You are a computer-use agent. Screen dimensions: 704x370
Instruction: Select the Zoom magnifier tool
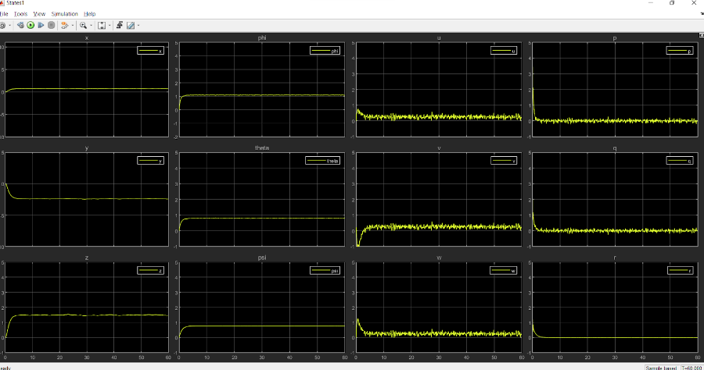coord(82,25)
